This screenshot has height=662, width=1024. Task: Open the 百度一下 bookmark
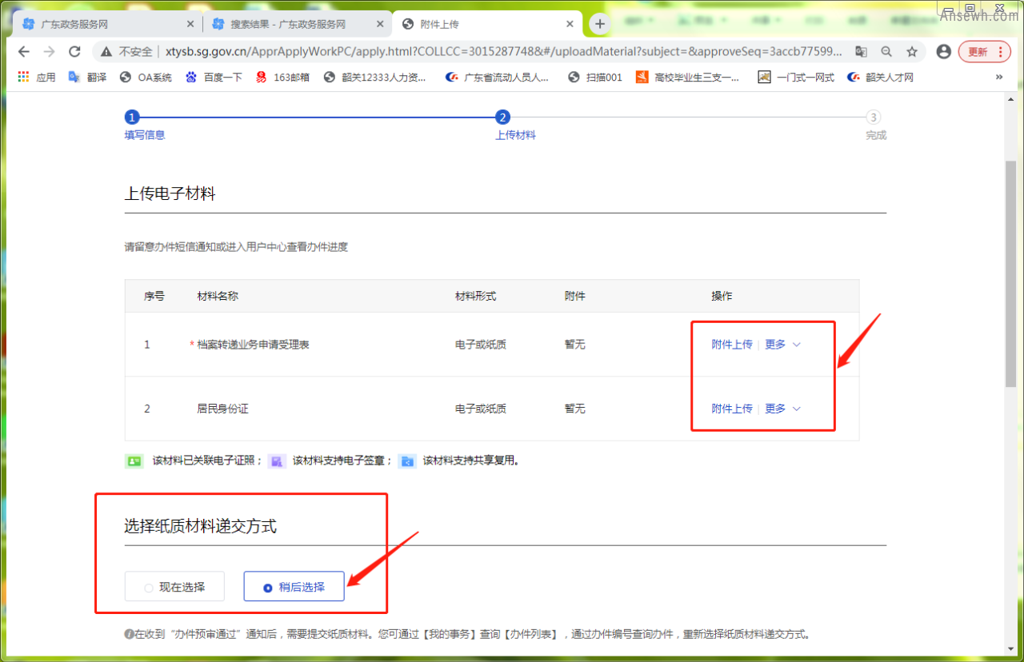tap(214, 78)
